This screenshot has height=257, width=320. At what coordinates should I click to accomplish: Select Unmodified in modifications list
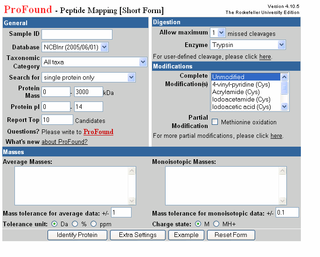246,77
